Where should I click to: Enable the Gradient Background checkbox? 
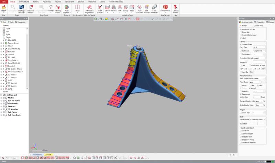[241, 35]
